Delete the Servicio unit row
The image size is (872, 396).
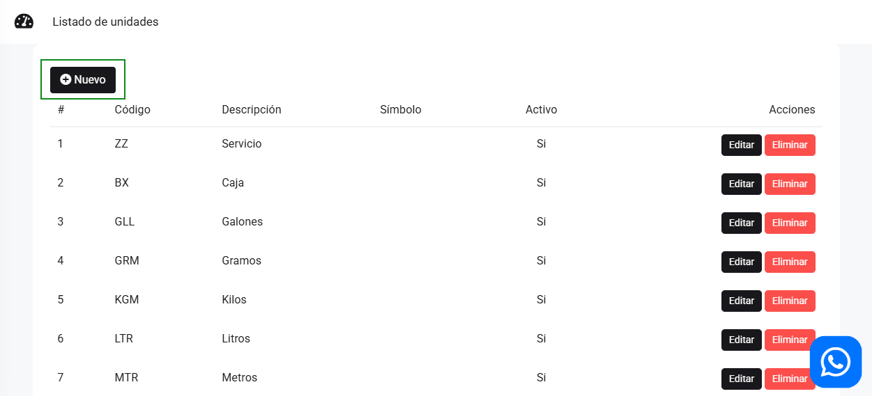point(789,145)
